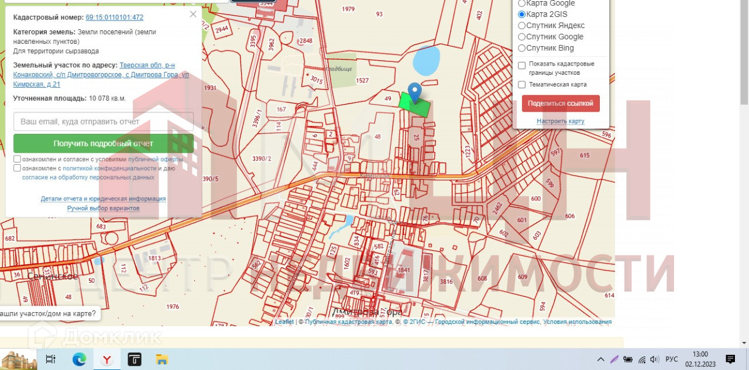Viewport: 749px width, 370px height.
Task: Click map parcel labeled 1931
Action: pyautogui.click(x=211, y=88)
